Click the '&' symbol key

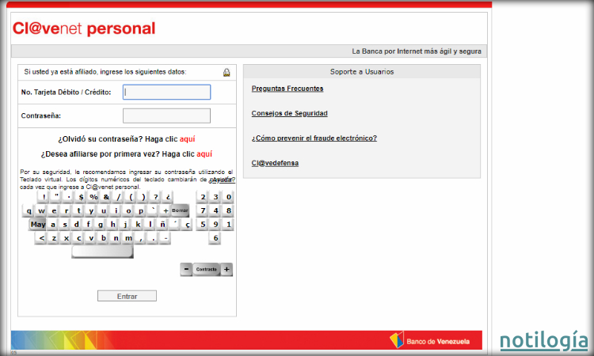tap(106, 197)
